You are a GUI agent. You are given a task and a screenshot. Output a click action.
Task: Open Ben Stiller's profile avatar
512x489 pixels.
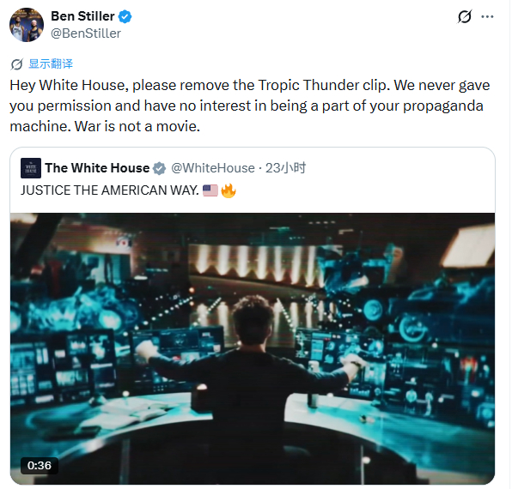27,25
